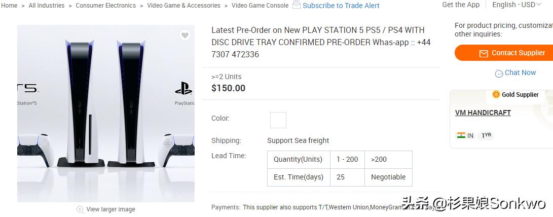The width and height of the screenshot is (553, 217).
Task: Click Subscribe to Trade Alert link
Action: 341,6
